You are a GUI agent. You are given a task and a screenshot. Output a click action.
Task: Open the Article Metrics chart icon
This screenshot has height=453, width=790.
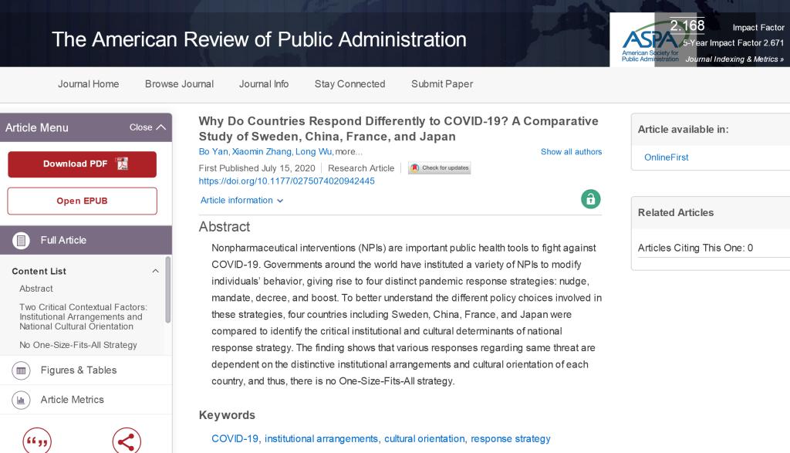(x=22, y=400)
